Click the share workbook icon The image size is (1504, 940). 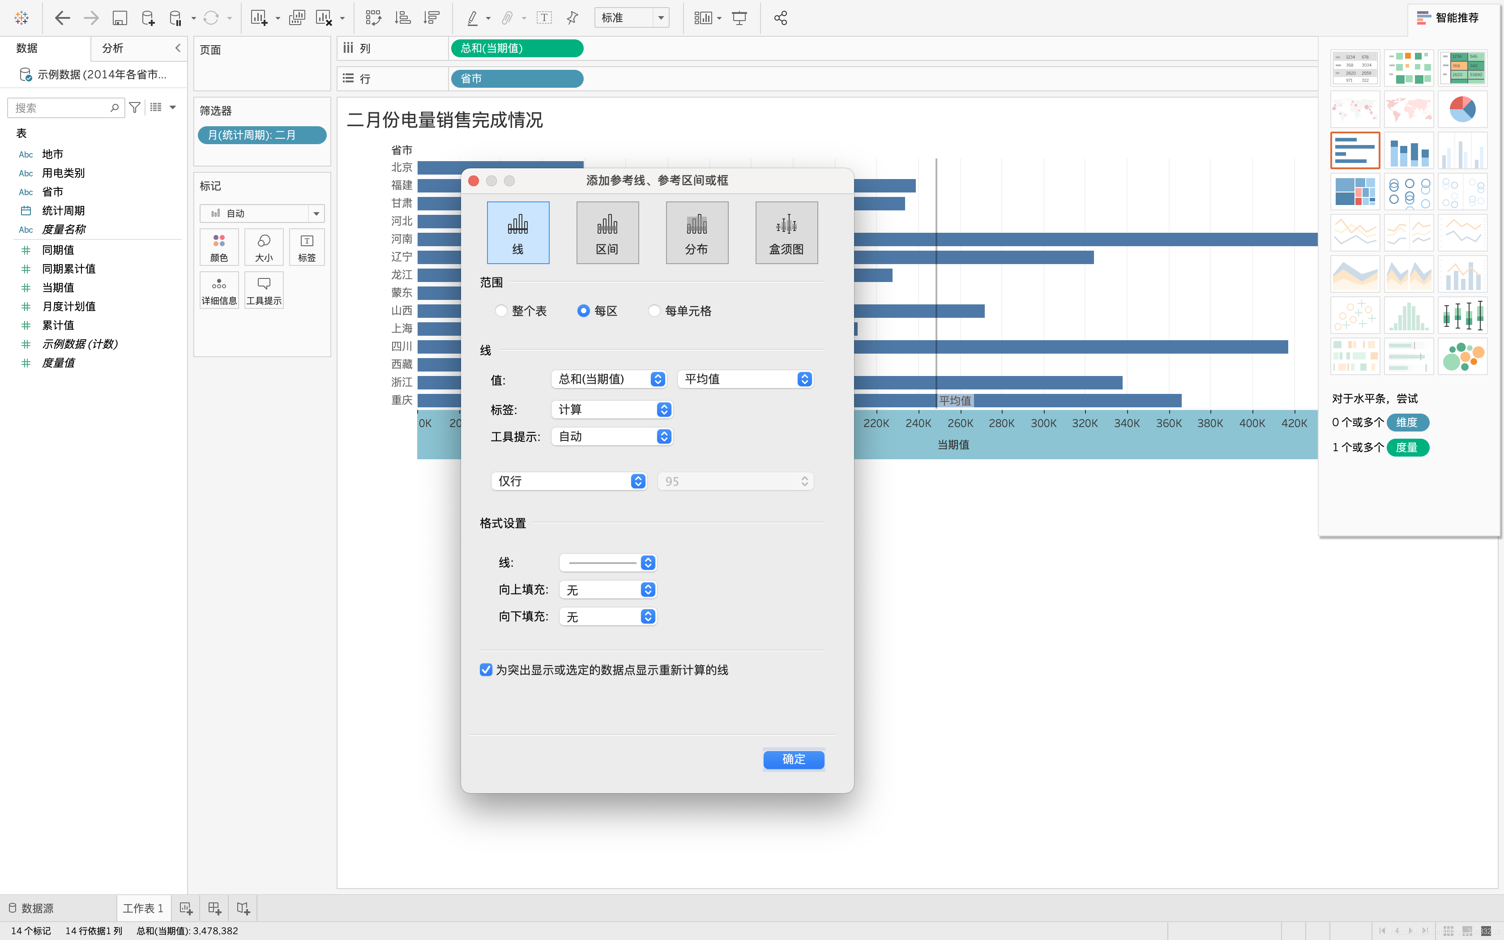pyautogui.click(x=781, y=18)
